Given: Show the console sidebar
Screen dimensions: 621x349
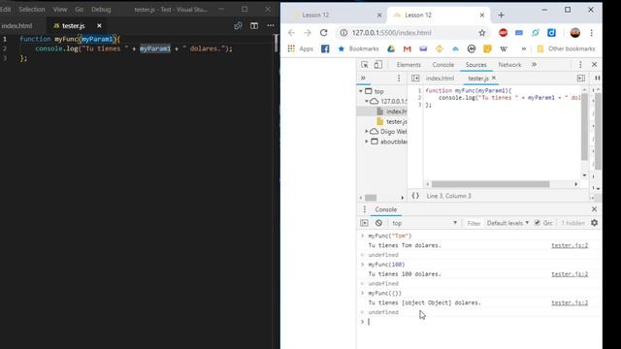Looking at the screenshot, I should 364,223.
